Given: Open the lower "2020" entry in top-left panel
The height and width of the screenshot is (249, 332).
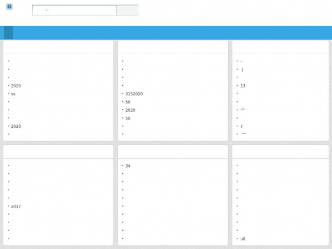Looking at the screenshot, I should tap(16, 126).
